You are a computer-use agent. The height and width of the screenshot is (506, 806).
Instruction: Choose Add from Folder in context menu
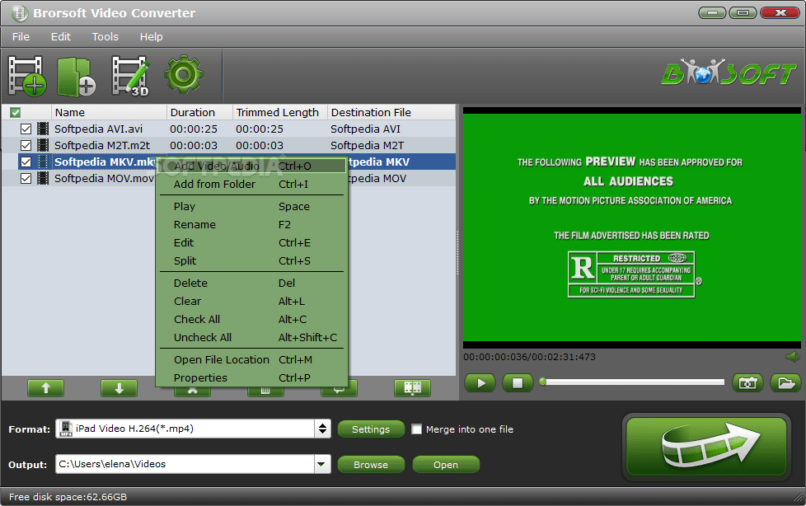[251, 184]
